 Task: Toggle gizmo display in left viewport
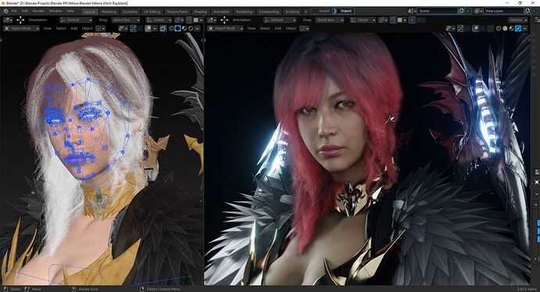pos(133,28)
